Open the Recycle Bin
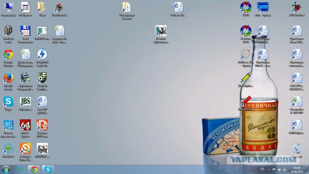The height and width of the screenshot is (174, 309). point(296,148)
